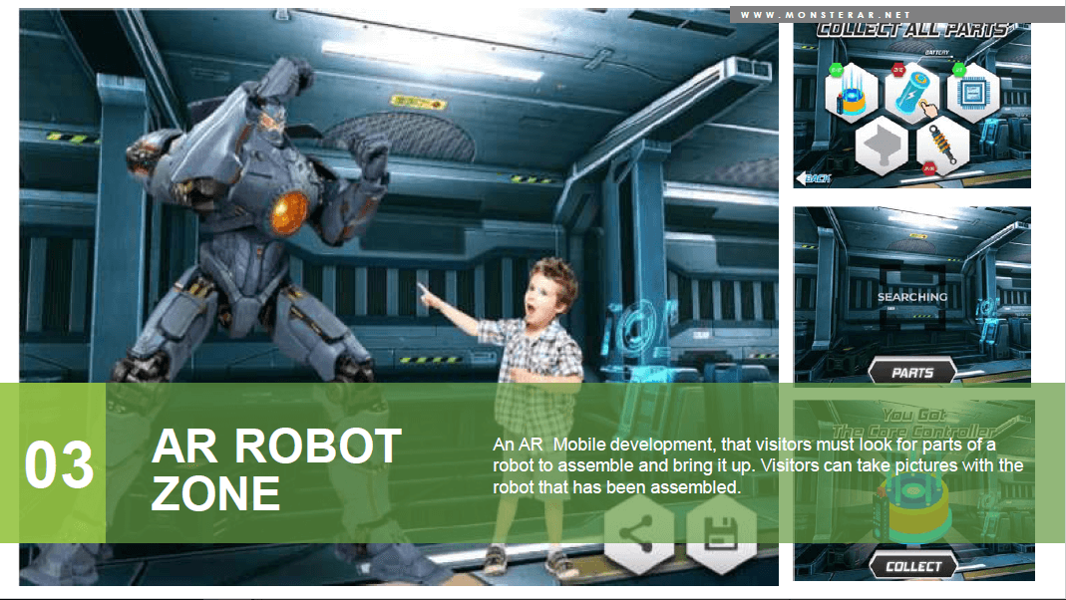Click the slide number "03"
Viewport: 1066px width, 600px height.
[x=59, y=464]
